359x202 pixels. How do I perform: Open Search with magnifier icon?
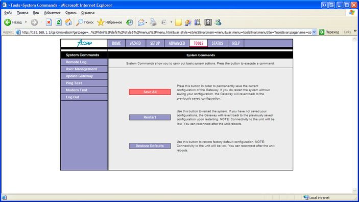coord(80,22)
